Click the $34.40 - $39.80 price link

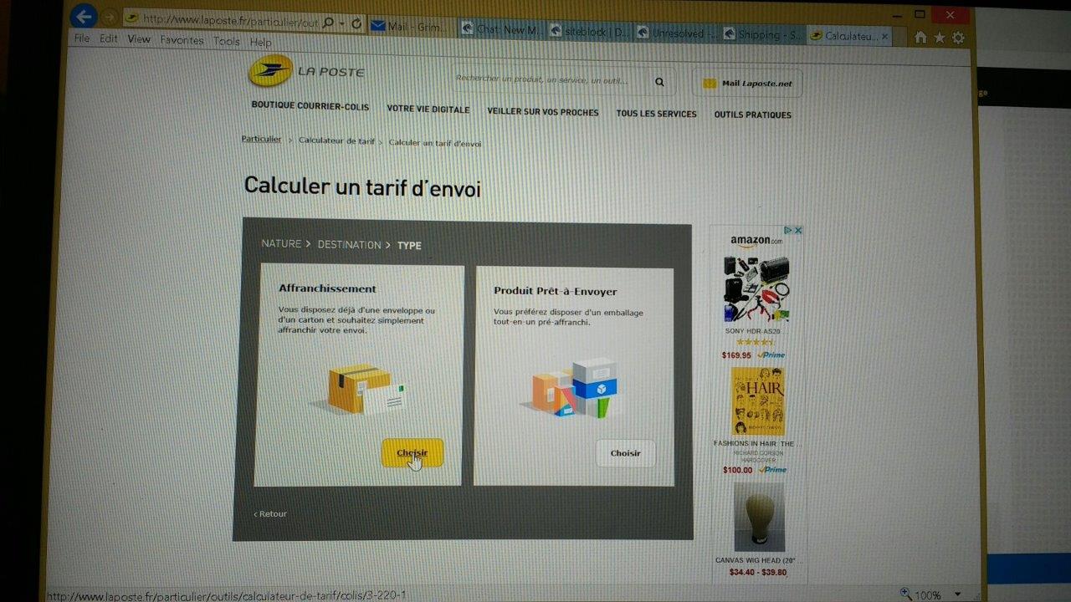tap(758, 572)
